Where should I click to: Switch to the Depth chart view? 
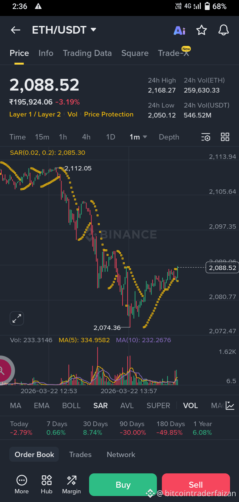point(169,137)
